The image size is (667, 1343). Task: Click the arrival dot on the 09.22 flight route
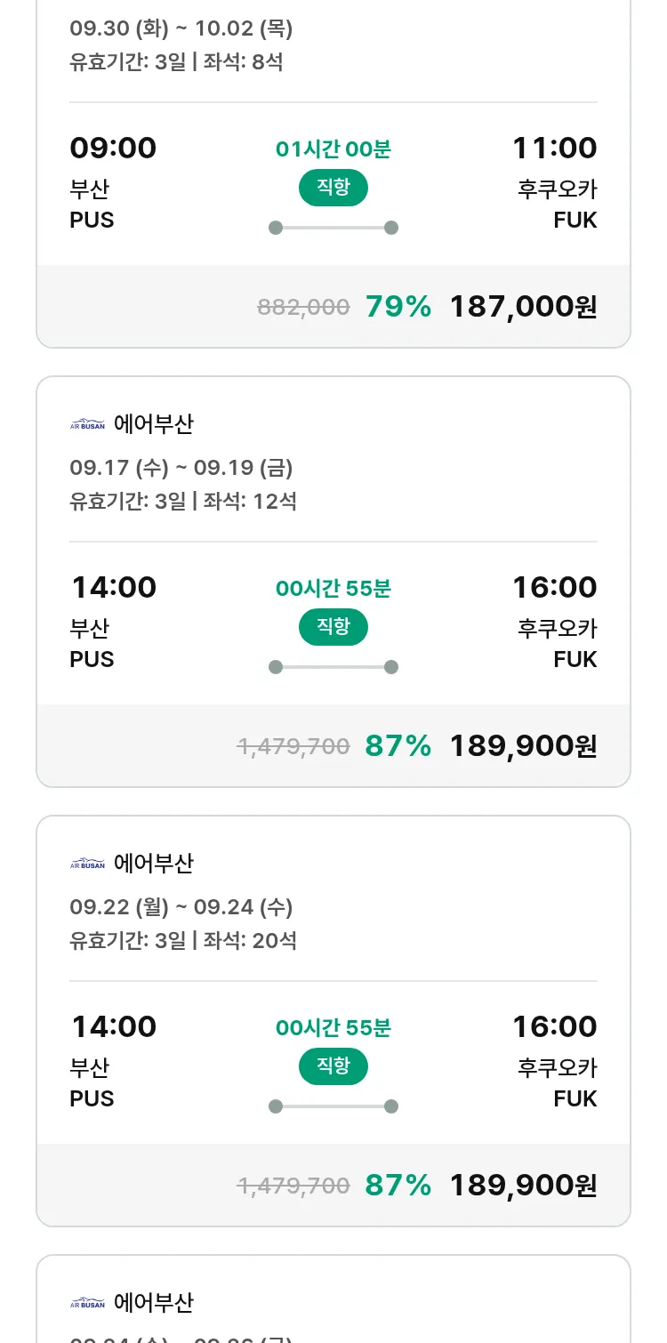(391, 1106)
